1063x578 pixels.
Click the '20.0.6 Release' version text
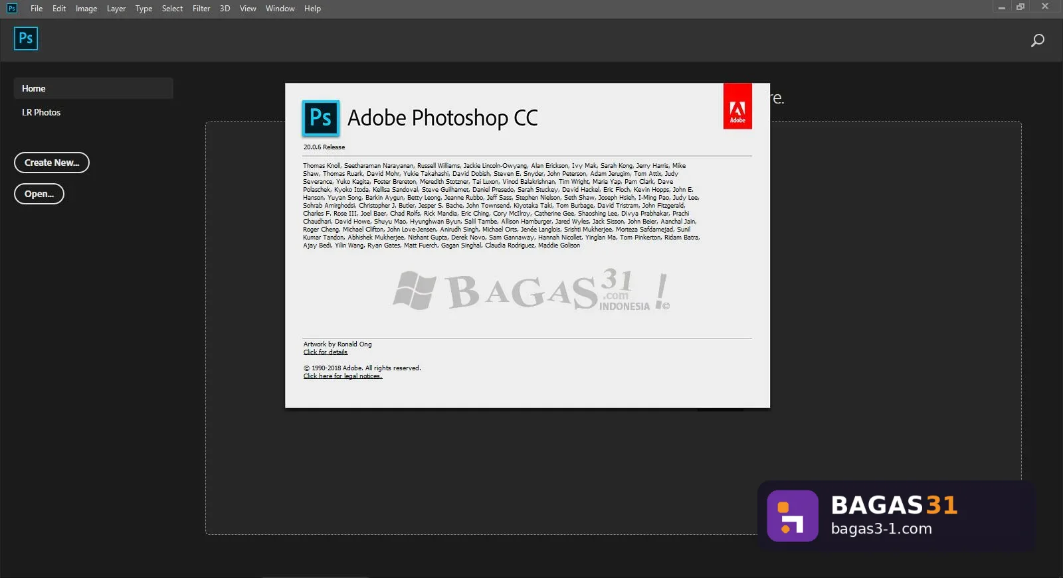tap(324, 147)
